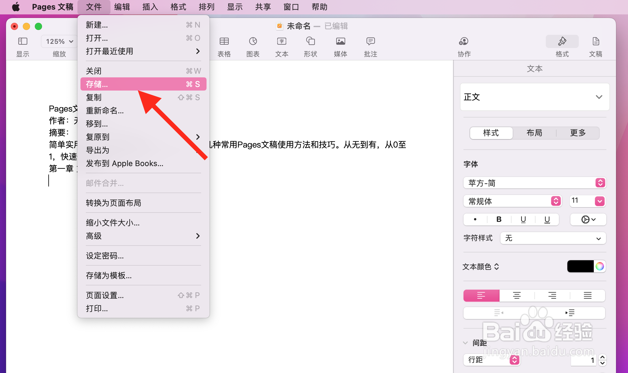This screenshot has width=628, height=373.
Task: Open advanced text options gear icon
Action: tap(588, 219)
